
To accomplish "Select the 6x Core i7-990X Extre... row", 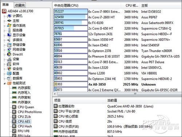I will pos(118,12).
